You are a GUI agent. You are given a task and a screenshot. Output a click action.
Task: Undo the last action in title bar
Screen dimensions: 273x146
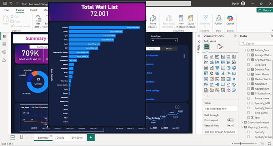tap(11, 3)
